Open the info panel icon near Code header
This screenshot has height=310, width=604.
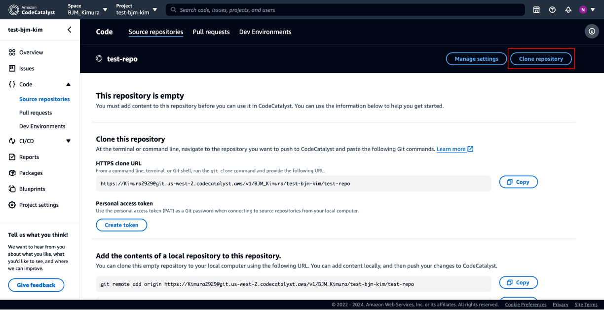(592, 31)
